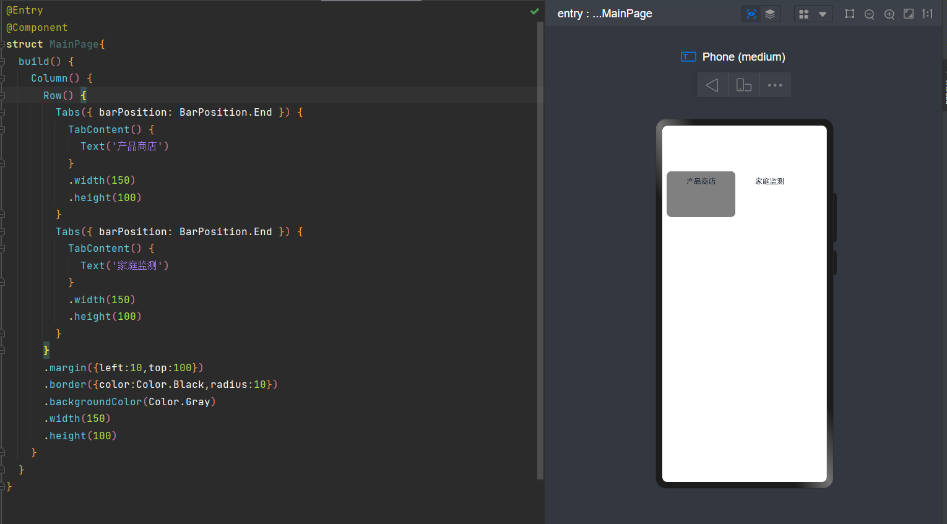Click the green inspection checkmark in editor
The image size is (947, 524).
[x=535, y=11]
